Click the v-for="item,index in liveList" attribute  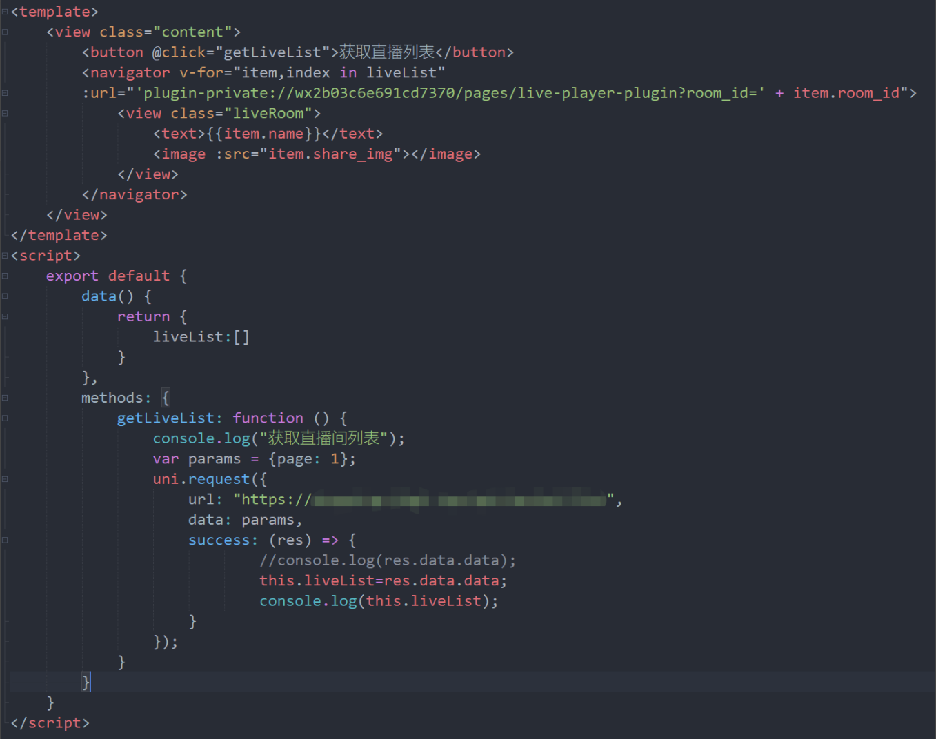[312, 72]
